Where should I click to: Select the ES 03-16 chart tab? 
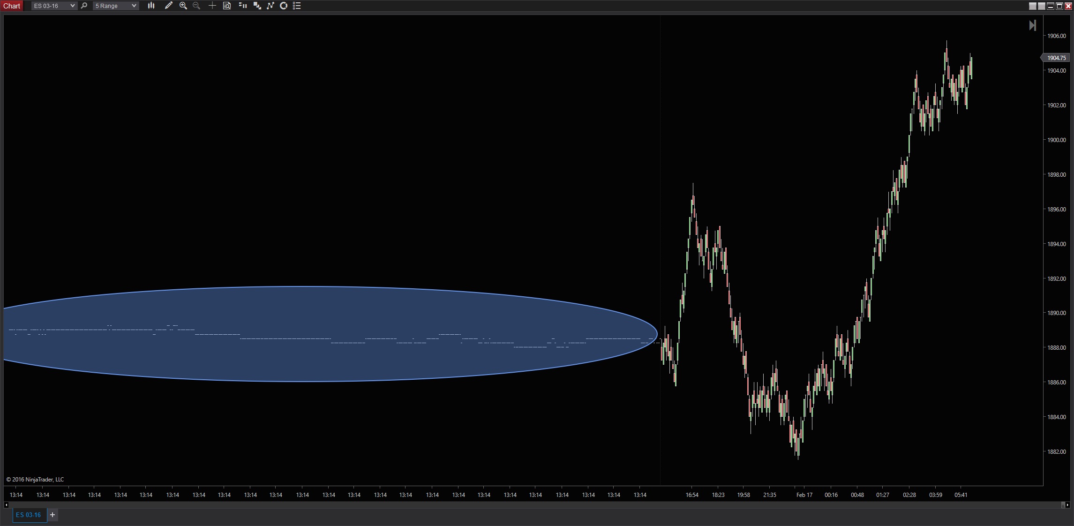(29, 515)
